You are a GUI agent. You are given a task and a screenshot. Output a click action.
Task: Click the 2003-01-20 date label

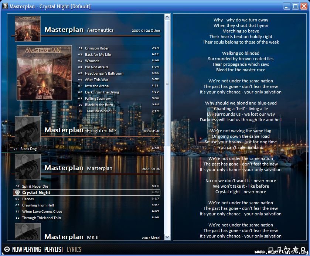click(151, 169)
